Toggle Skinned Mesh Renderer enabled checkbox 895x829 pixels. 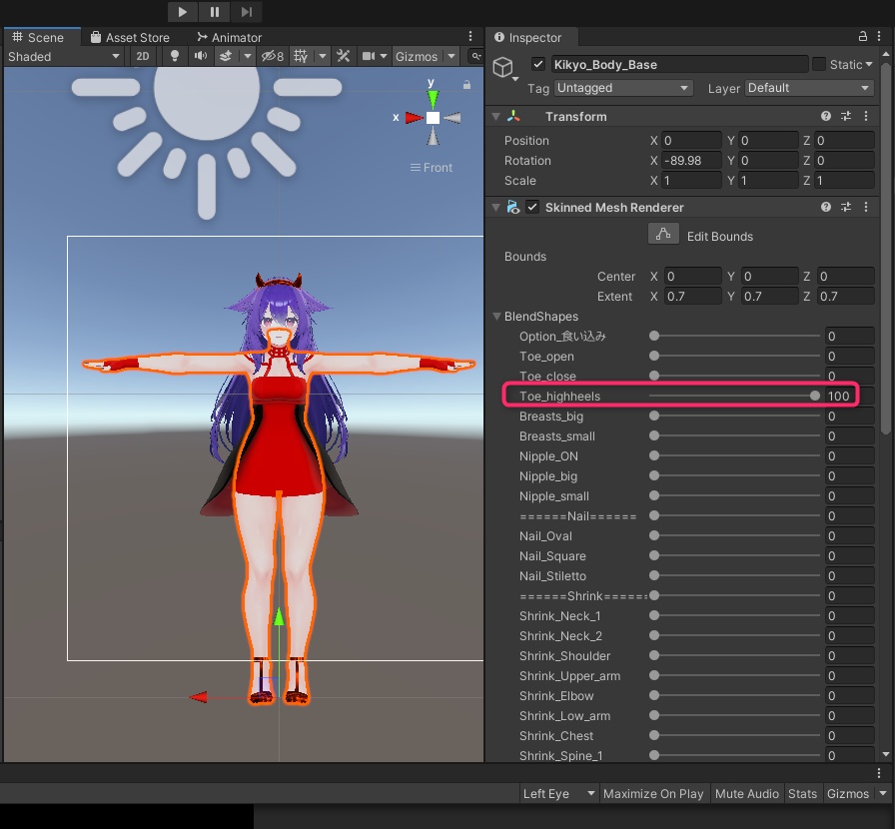pyautogui.click(x=532, y=207)
